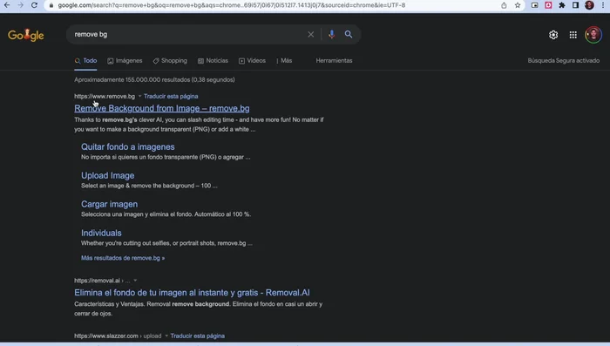610x346 pixels.
Task: Switch to the Imágenes tab
Action: pyautogui.click(x=125, y=61)
